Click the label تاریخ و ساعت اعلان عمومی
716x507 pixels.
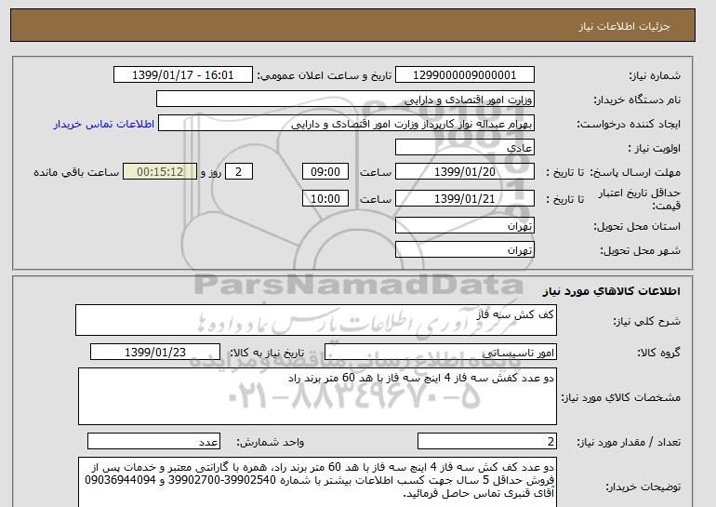325,75
